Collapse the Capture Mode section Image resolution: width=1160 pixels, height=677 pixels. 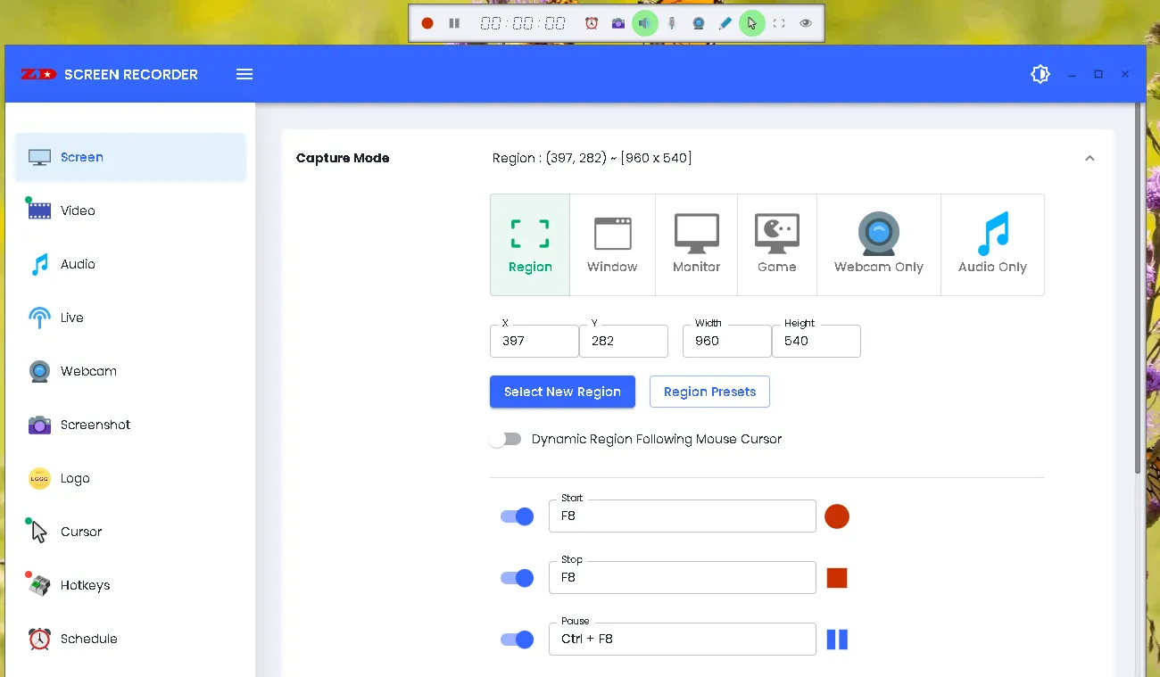(x=1090, y=158)
